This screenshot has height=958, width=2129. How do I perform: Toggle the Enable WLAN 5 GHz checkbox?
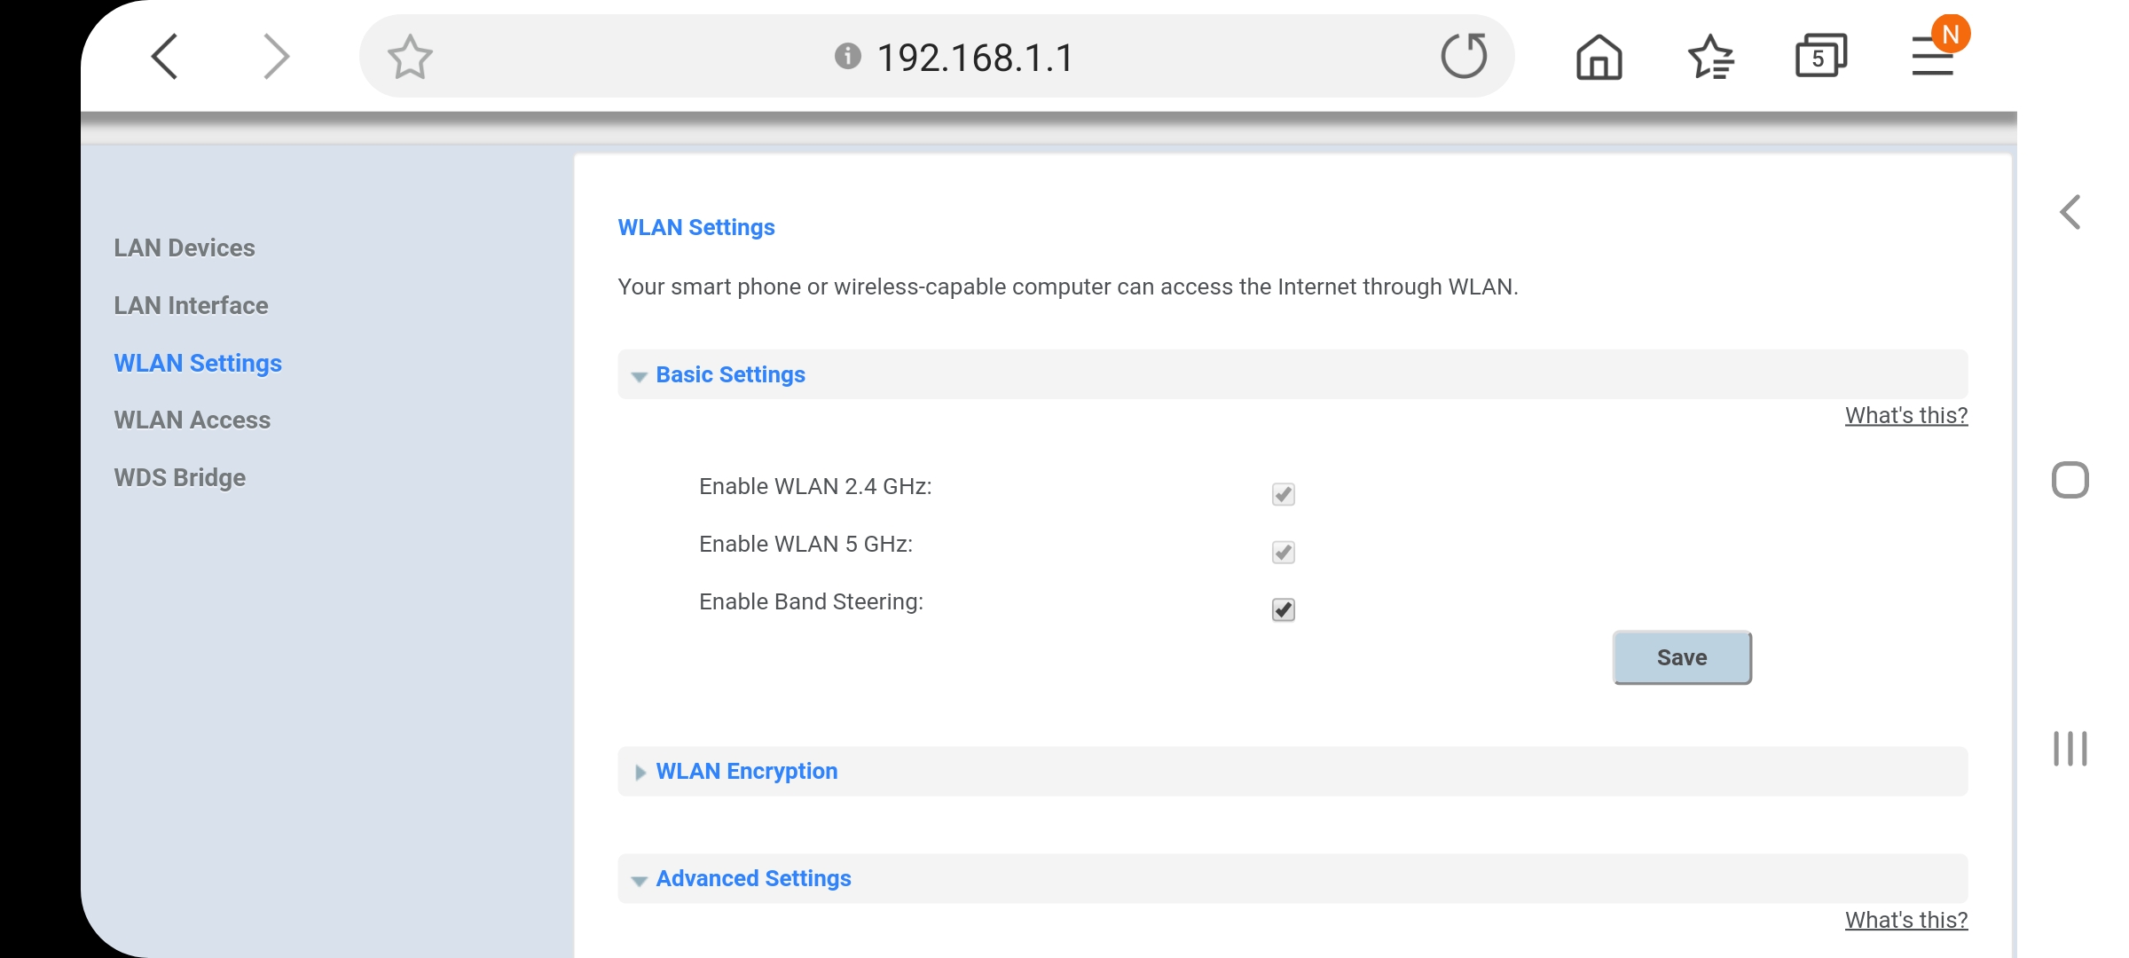1283,552
